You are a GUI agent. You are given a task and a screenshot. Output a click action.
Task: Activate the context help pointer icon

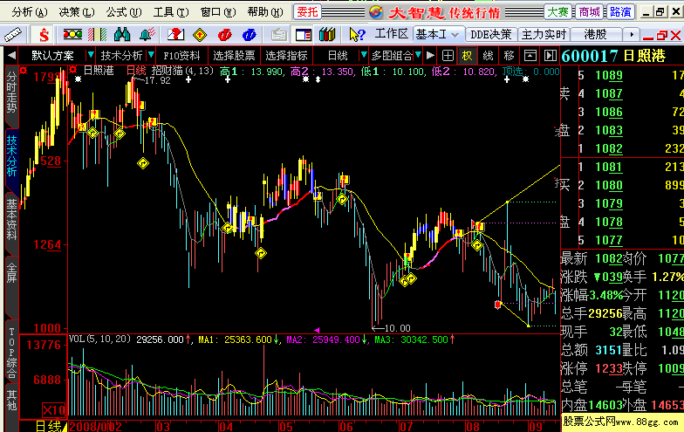click(x=357, y=34)
